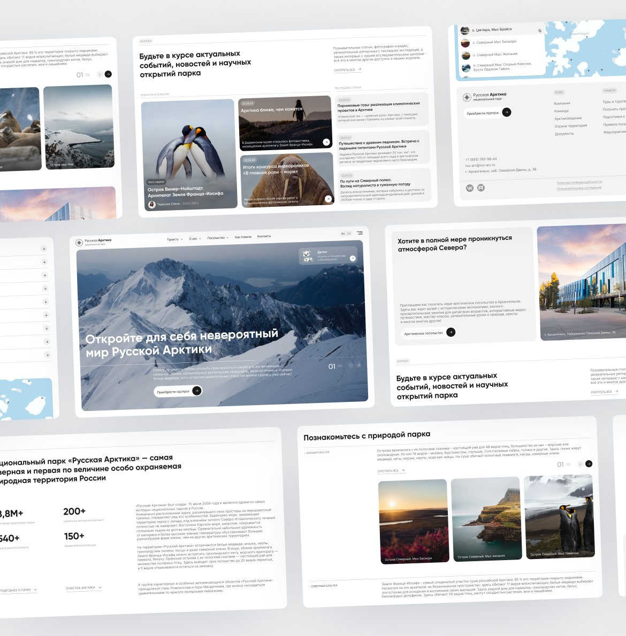The image size is (626, 636).
Task: Open the Политика конфиденциальности link
Action: pyautogui.click(x=579, y=182)
